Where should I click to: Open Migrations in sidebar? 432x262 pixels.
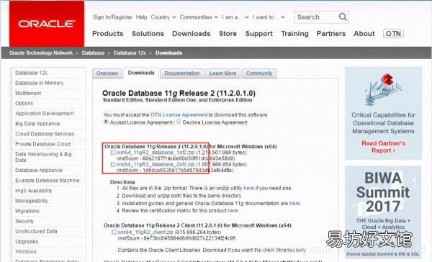[27, 211]
